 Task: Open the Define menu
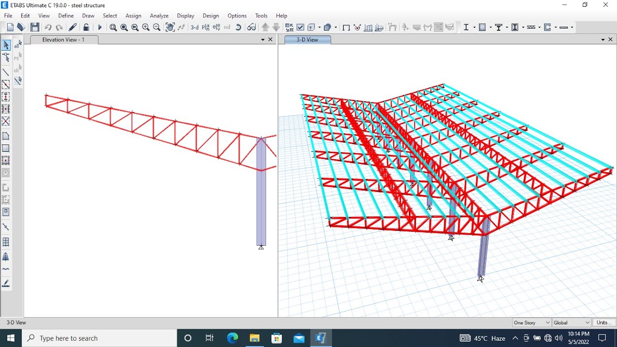pyautogui.click(x=66, y=15)
